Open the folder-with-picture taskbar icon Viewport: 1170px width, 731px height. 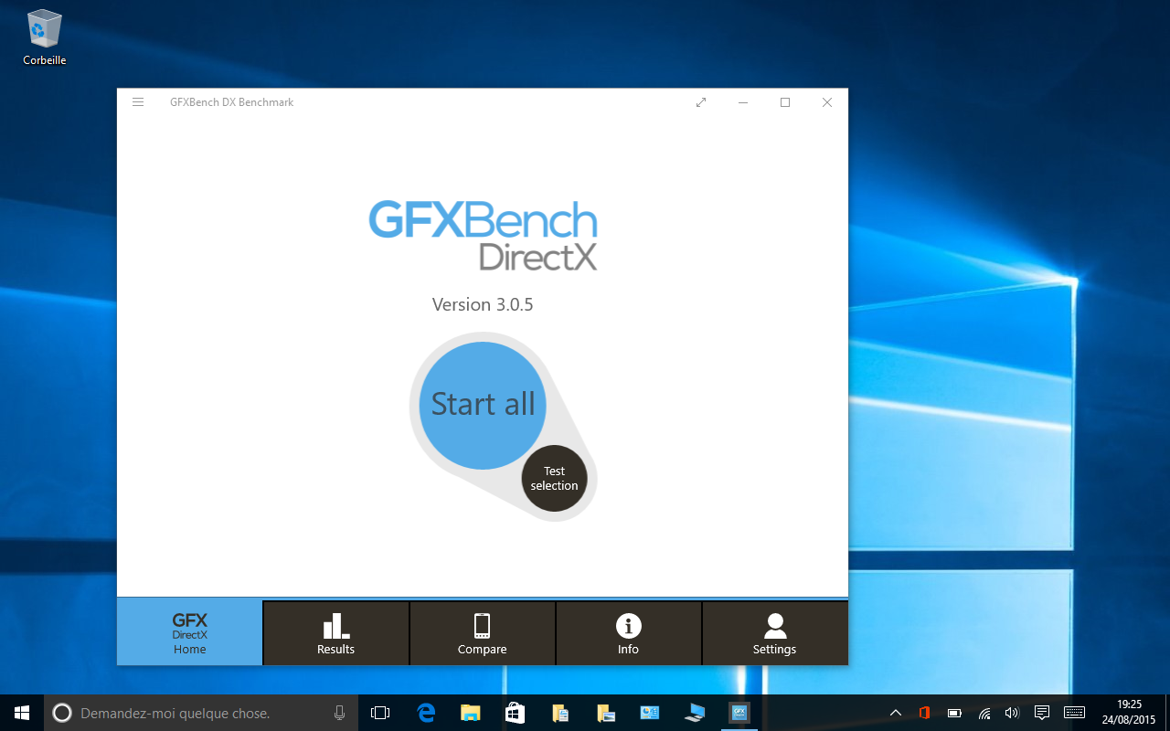(605, 713)
